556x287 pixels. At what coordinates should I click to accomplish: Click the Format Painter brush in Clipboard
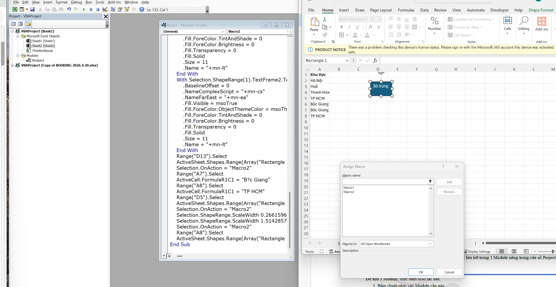[325, 35]
